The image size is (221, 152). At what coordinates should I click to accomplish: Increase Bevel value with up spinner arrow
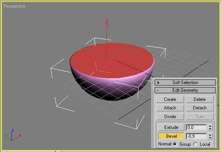(210, 135)
